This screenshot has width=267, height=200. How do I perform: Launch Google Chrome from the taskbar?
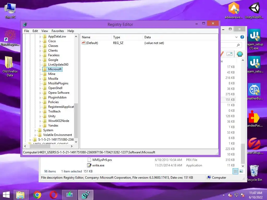pos(37,195)
